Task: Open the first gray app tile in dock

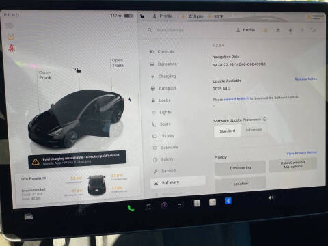Action: (x=197, y=203)
